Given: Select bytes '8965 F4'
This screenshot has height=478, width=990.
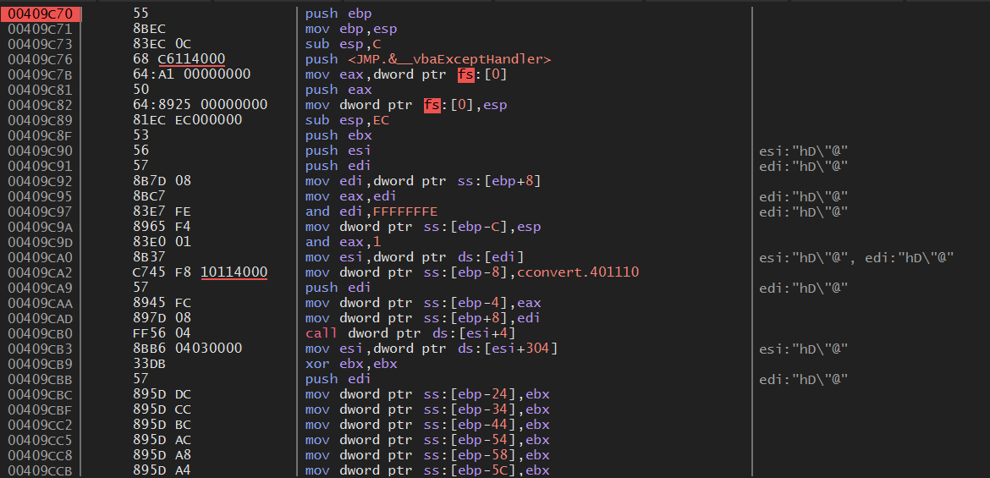Looking at the screenshot, I should [162, 227].
